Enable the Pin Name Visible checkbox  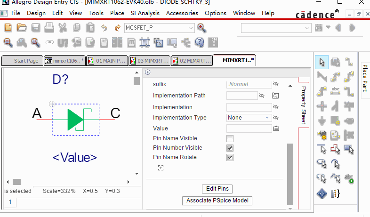(230, 138)
